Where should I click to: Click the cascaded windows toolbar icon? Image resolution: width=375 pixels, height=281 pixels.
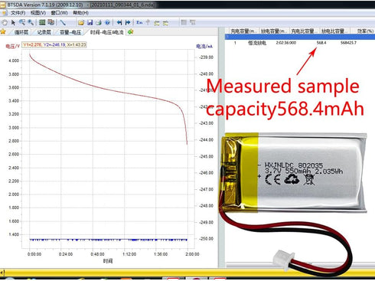51,22
